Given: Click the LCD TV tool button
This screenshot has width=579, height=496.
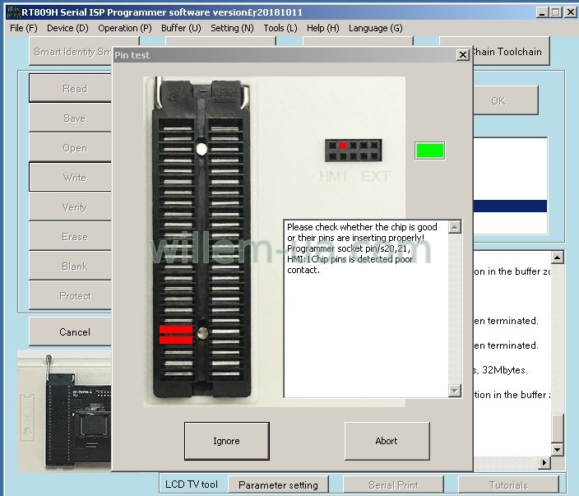Looking at the screenshot, I should [192, 484].
